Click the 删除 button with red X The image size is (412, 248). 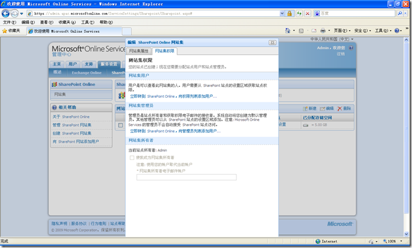[x=344, y=109]
